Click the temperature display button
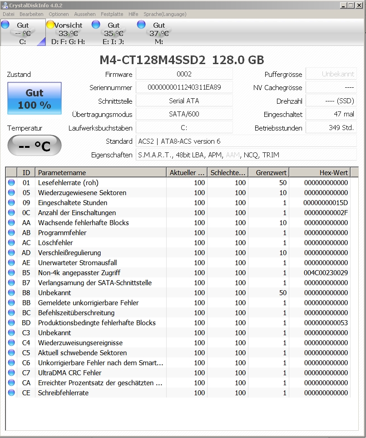Screen dimensions: 366x438 (x=35, y=146)
